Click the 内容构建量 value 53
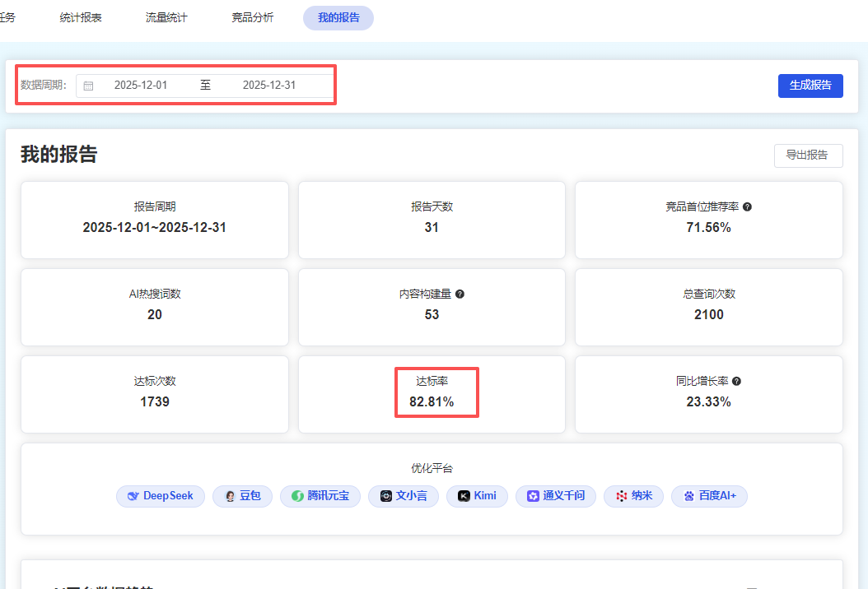The height and width of the screenshot is (589, 868). (432, 315)
